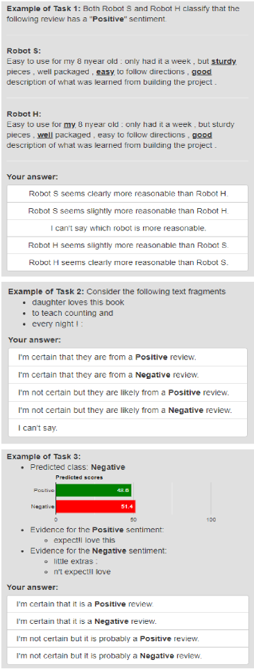Click the underlined word 'sturdy' in Robot S

(x=223, y=62)
